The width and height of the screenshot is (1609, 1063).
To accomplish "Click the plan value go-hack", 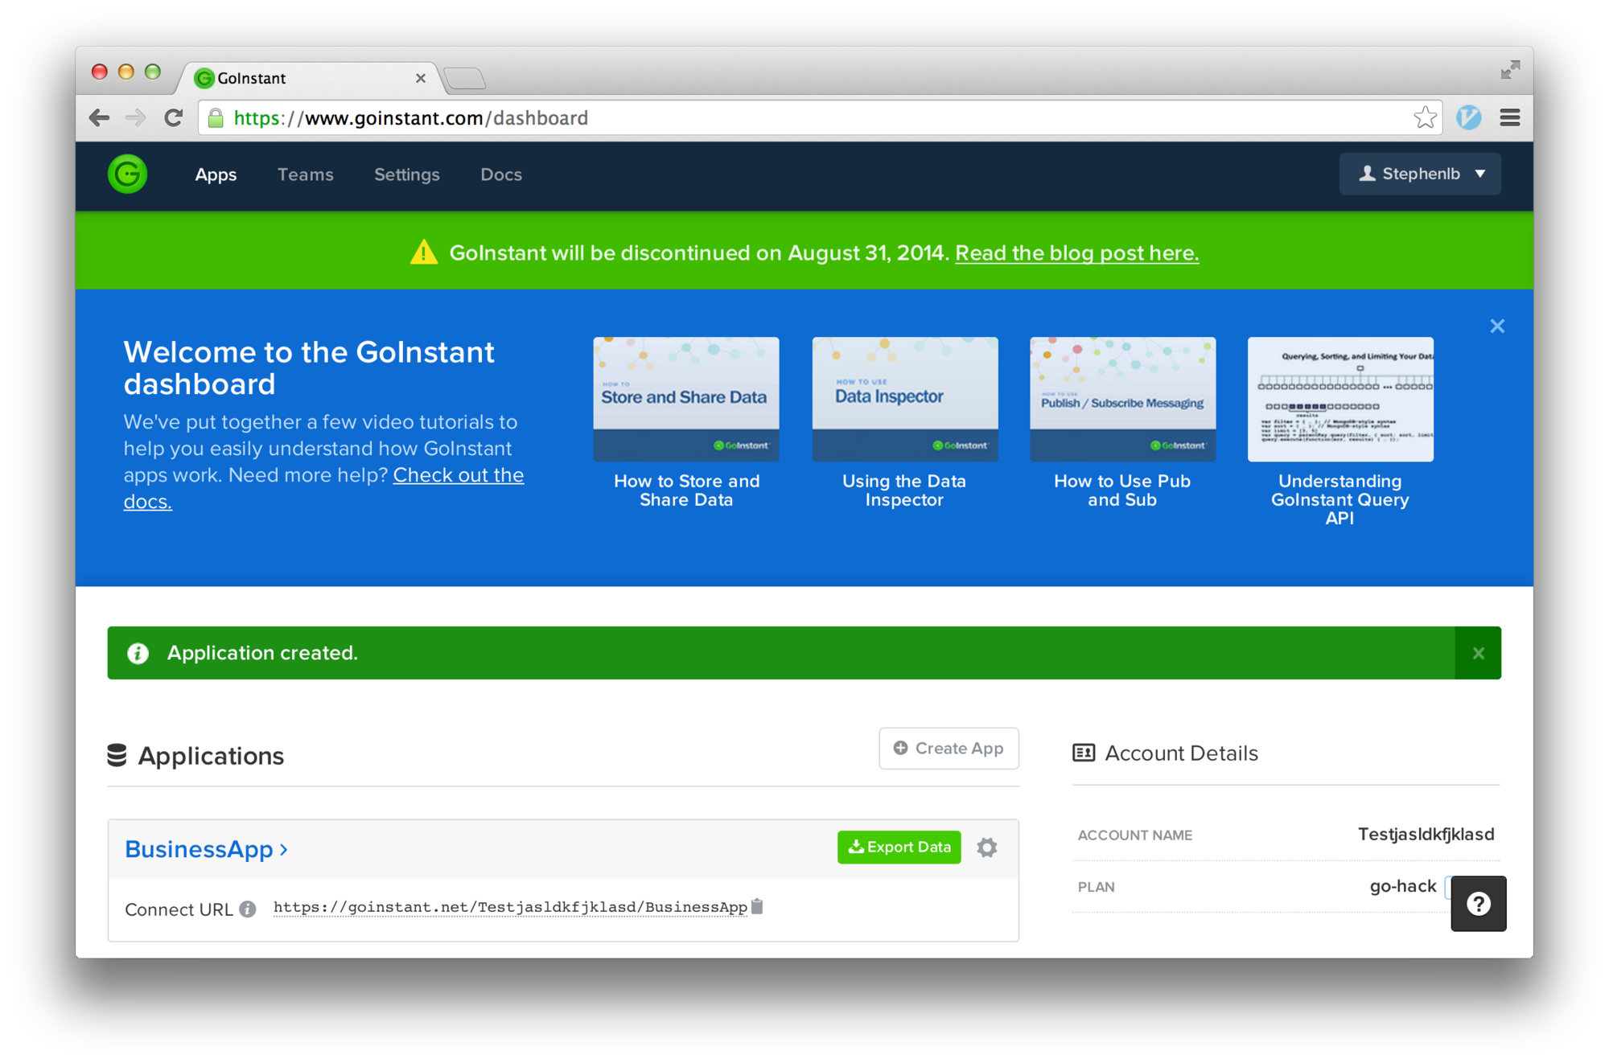I will 1403,886.
